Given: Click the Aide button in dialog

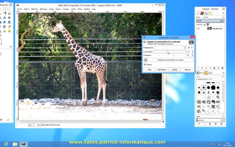Looking at the screenshot, I should click(x=149, y=69).
